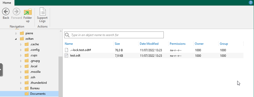This screenshot has height=97, width=254.
Task: Select the test.odt file name
Action: point(75,55)
